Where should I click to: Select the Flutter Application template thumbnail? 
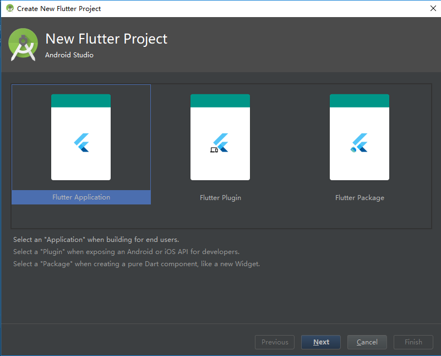coord(81,137)
